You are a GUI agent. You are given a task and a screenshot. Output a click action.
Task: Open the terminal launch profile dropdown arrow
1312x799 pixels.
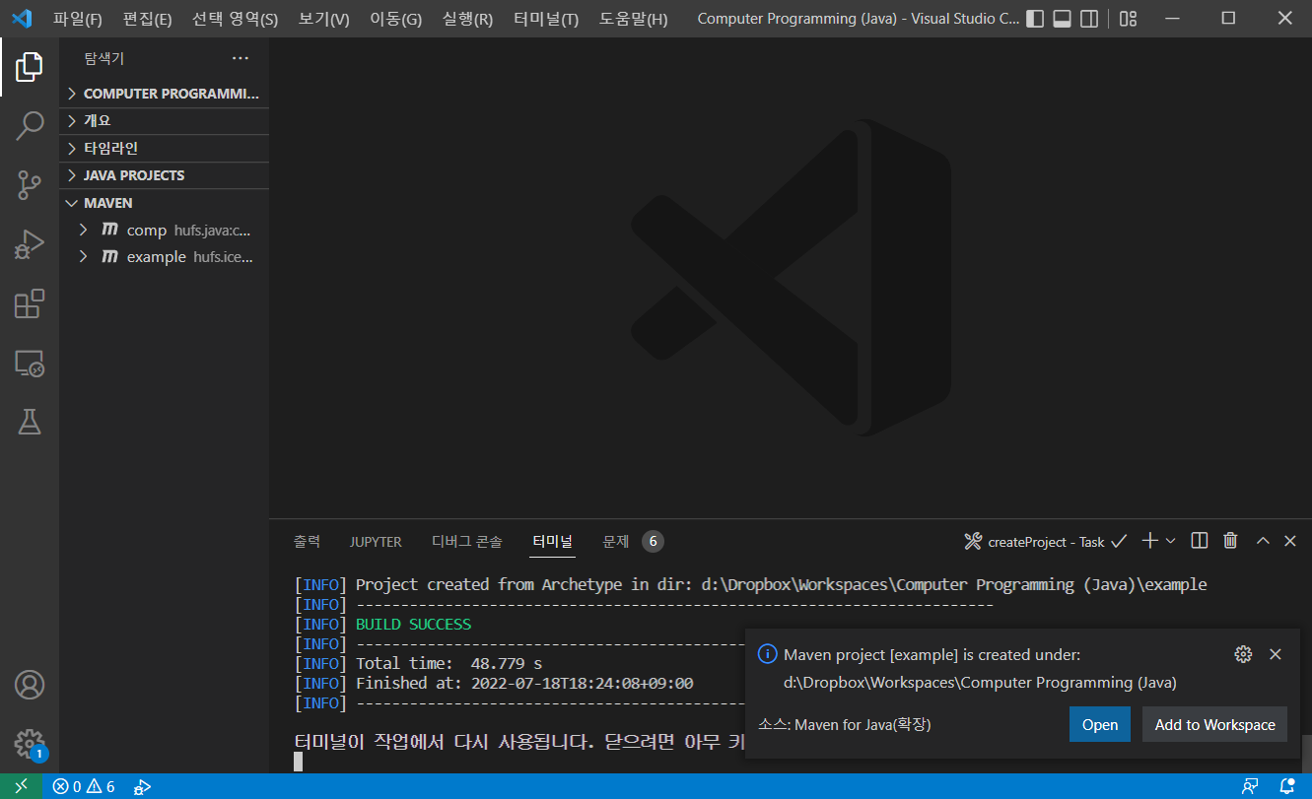(x=1171, y=541)
